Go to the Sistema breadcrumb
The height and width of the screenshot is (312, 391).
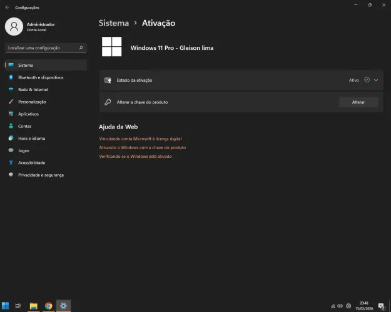[x=114, y=23]
